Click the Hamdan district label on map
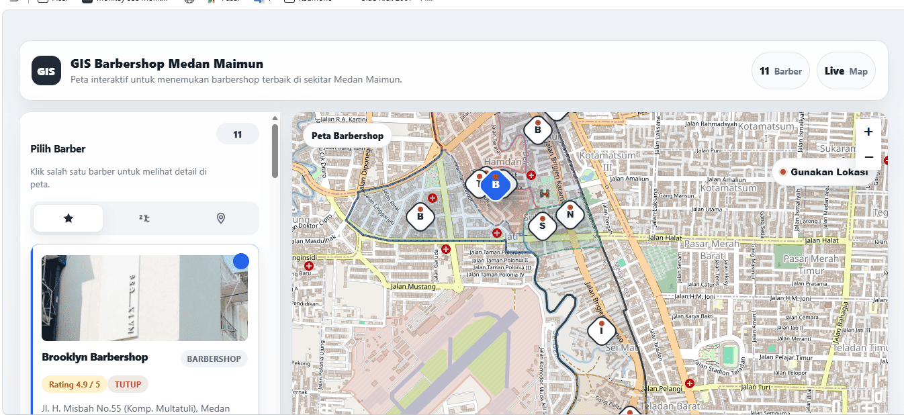Image resolution: width=904 pixels, height=415 pixels. point(503,162)
